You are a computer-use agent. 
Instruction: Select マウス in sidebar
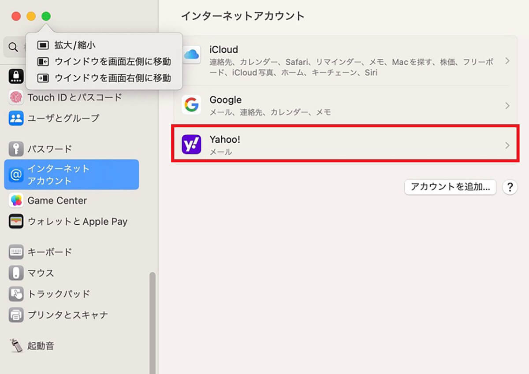click(x=71, y=273)
